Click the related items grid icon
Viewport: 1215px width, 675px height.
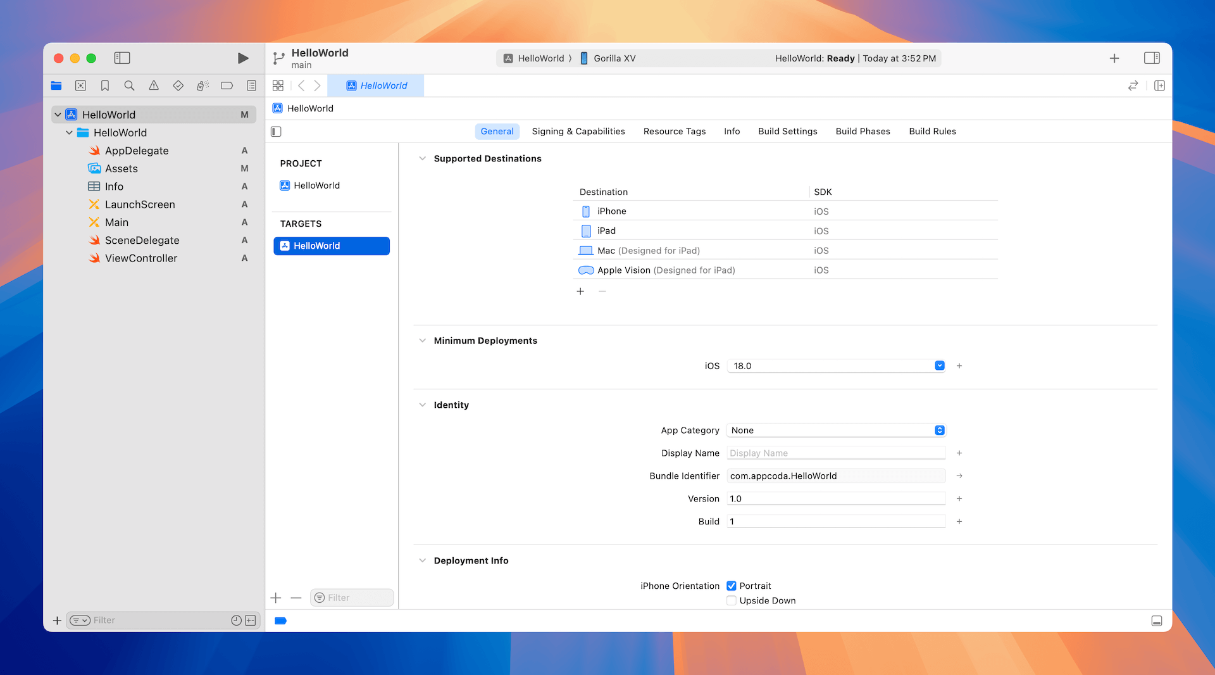[x=278, y=85]
